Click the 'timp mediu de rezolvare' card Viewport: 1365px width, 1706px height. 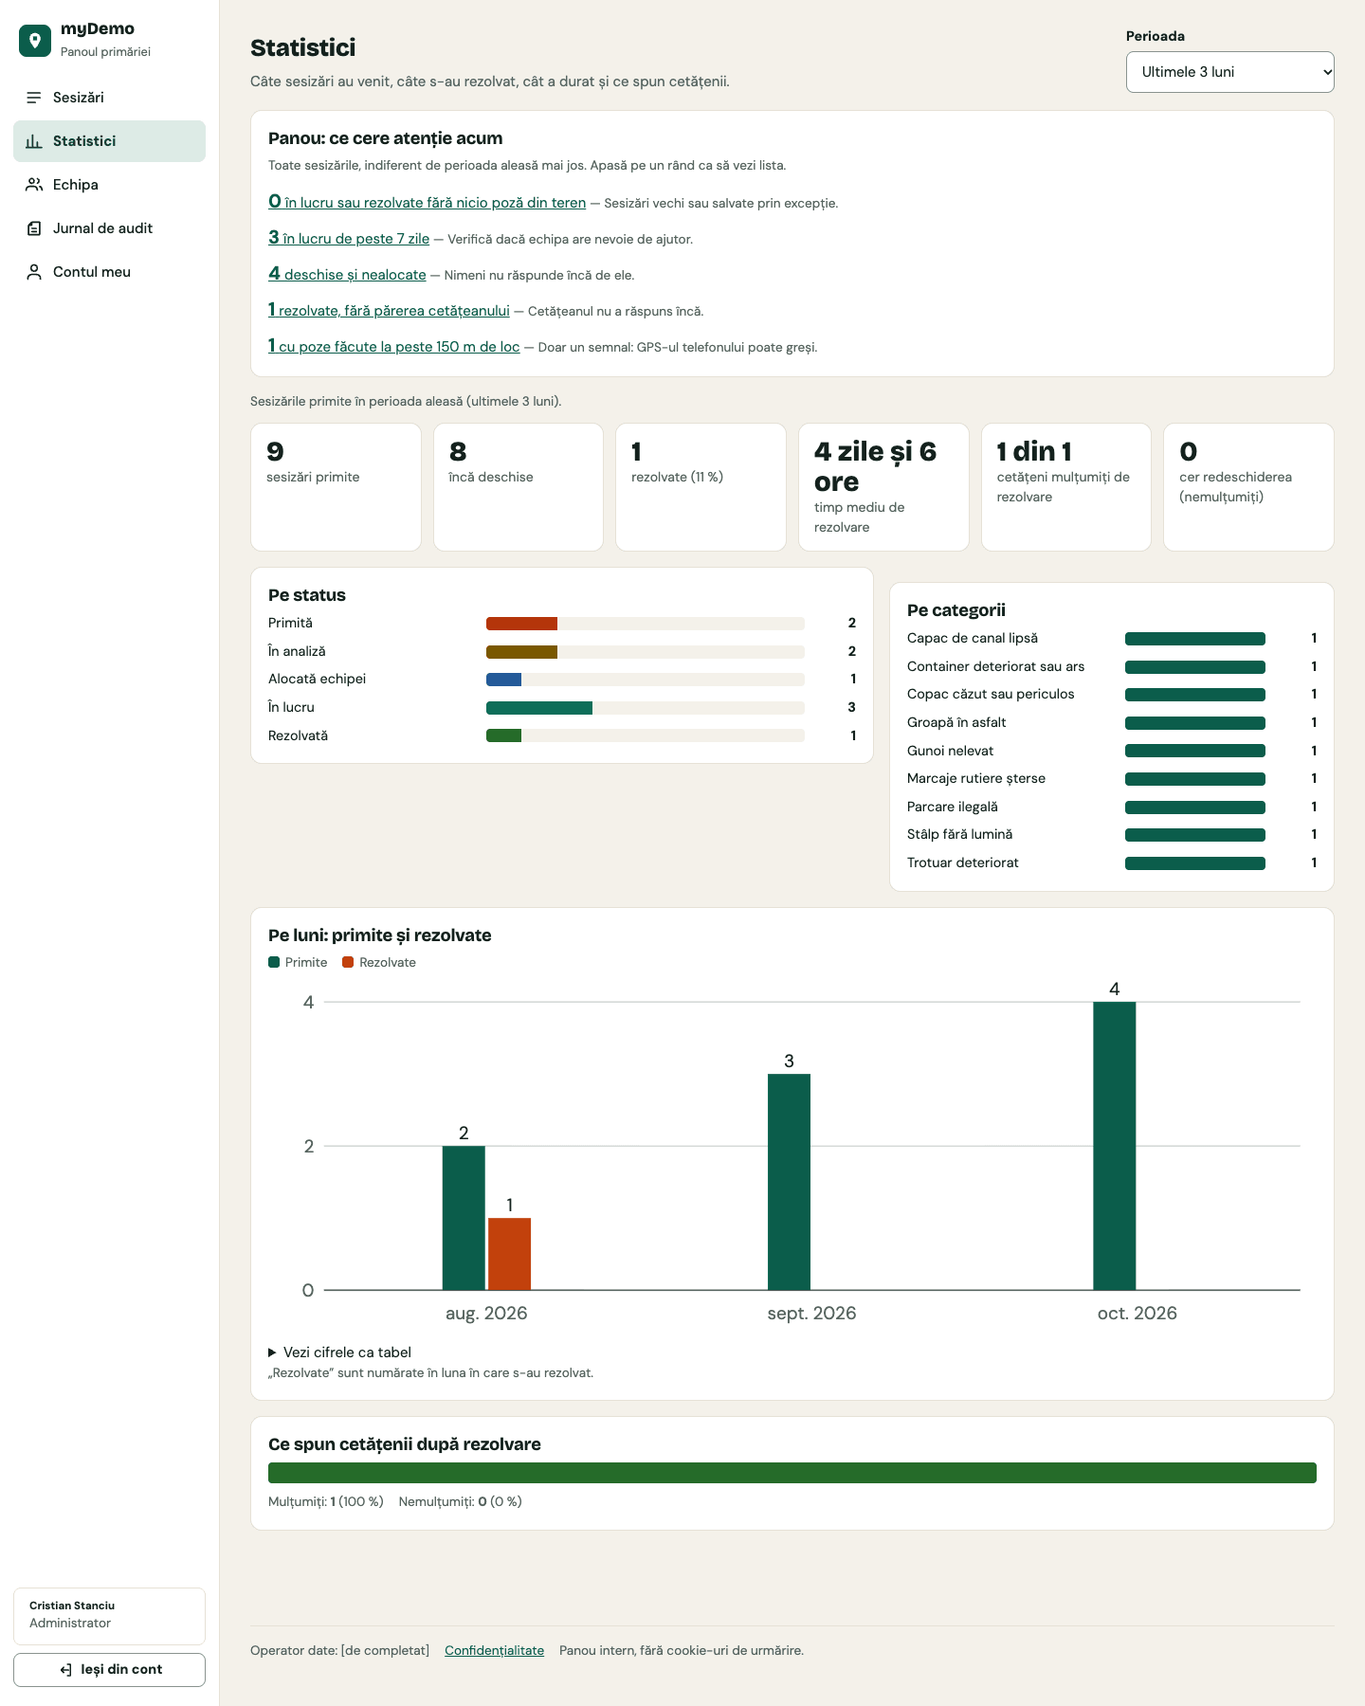point(883,487)
